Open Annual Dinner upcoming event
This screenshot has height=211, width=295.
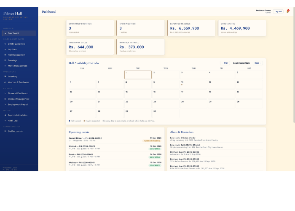(115, 139)
